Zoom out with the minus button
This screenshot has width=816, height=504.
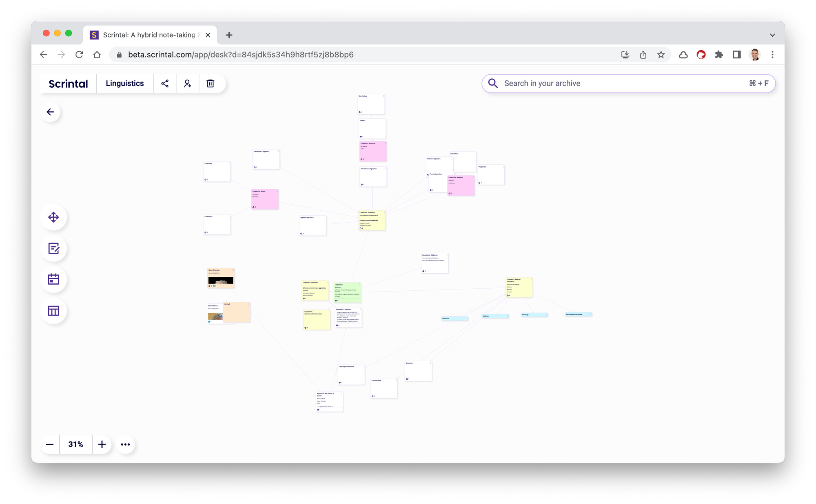49,444
